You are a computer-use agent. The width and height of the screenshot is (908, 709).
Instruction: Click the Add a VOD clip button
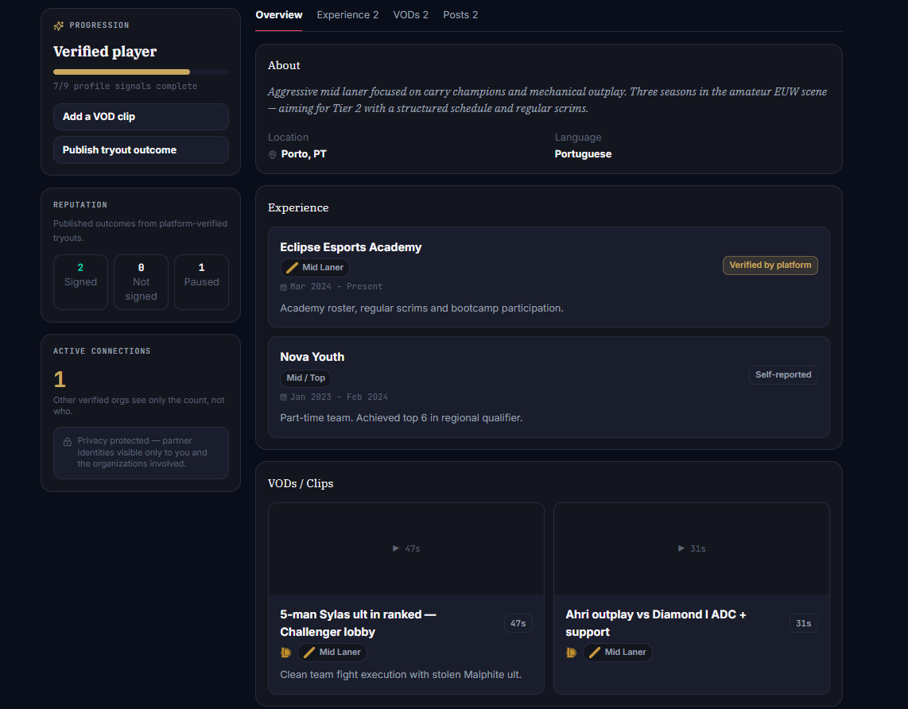point(141,117)
